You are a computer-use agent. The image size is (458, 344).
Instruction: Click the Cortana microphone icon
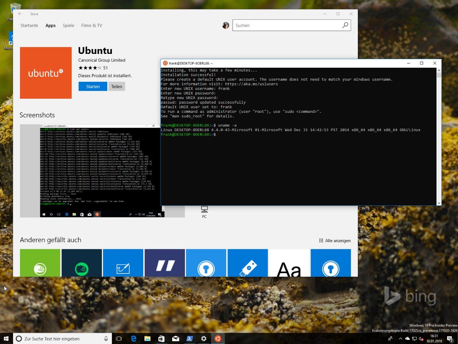click(x=106, y=339)
